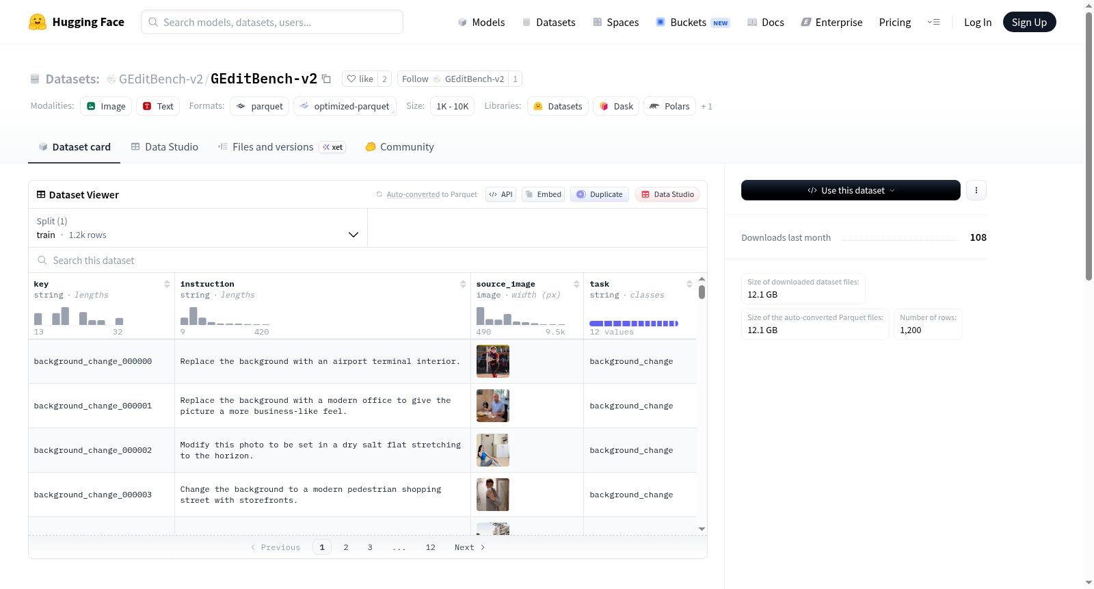Click the task classes distribution bar
The width and height of the screenshot is (1094, 589).
click(x=634, y=324)
